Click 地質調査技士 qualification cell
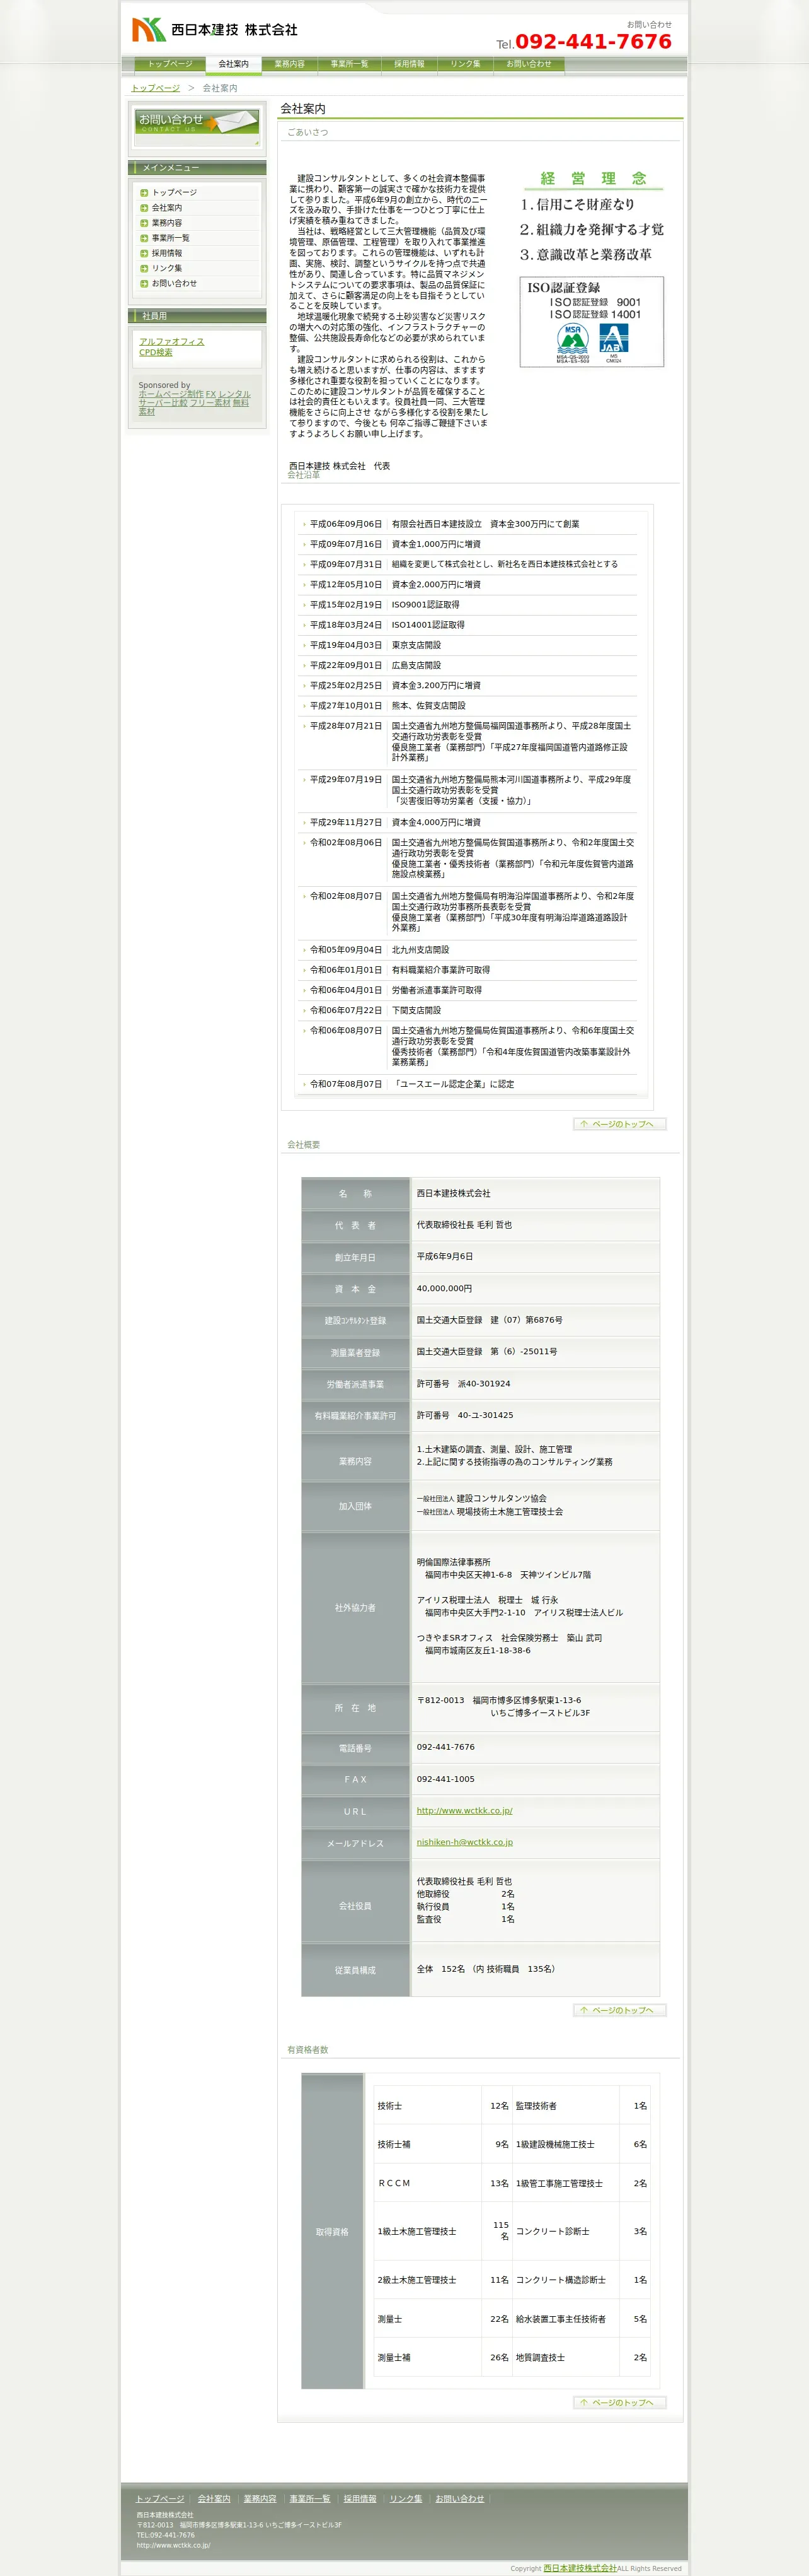The height and width of the screenshot is (2576, 809). 566,2357
